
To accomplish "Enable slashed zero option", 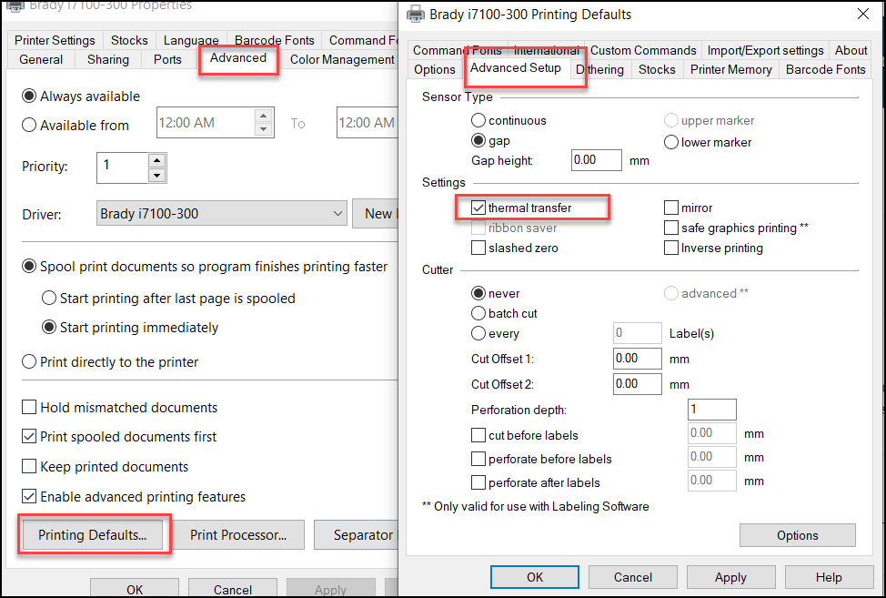I will tap(478, 248).
